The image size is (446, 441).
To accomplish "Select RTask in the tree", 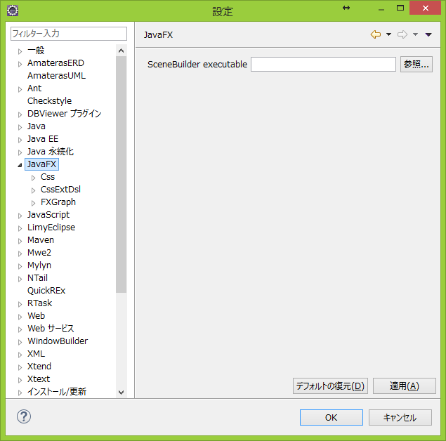I will (40, 303).
